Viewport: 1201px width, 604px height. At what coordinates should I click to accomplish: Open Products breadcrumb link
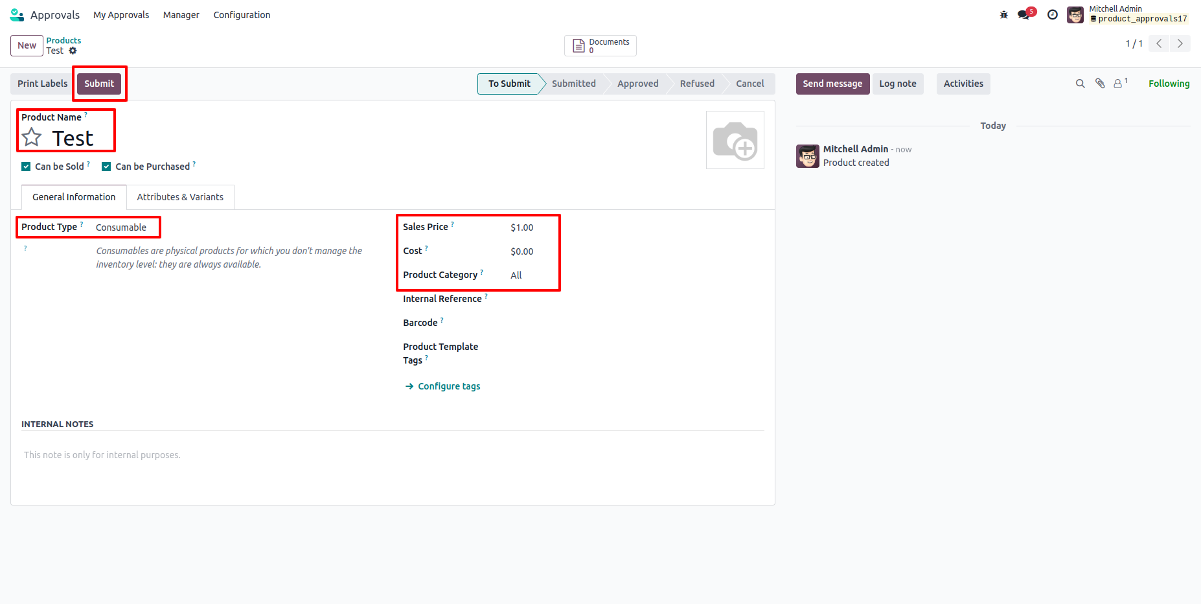(x=63, y=40)
